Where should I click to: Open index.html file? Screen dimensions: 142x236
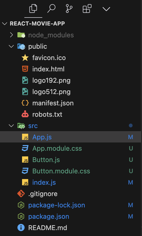point(48,69)
